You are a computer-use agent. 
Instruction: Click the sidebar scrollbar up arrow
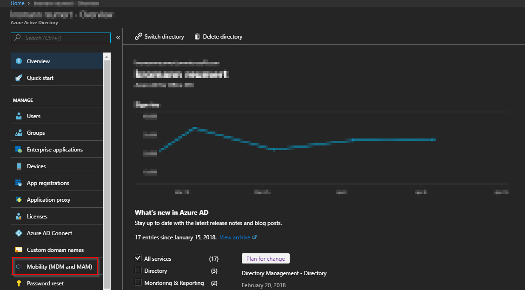107,57
